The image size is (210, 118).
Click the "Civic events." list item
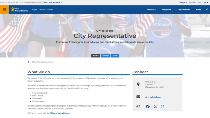pyautogui.click(x=37, y=98)
